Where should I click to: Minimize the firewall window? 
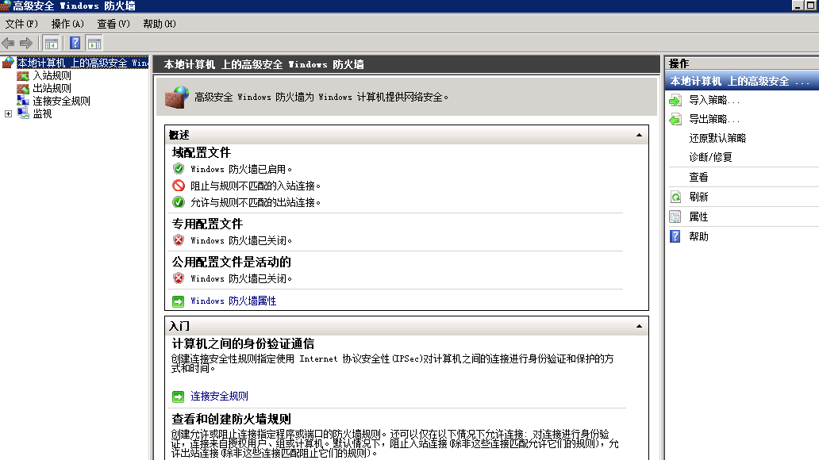(798, 6)
